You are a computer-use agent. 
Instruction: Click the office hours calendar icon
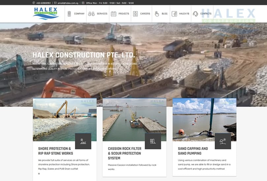tap(83, 3)
